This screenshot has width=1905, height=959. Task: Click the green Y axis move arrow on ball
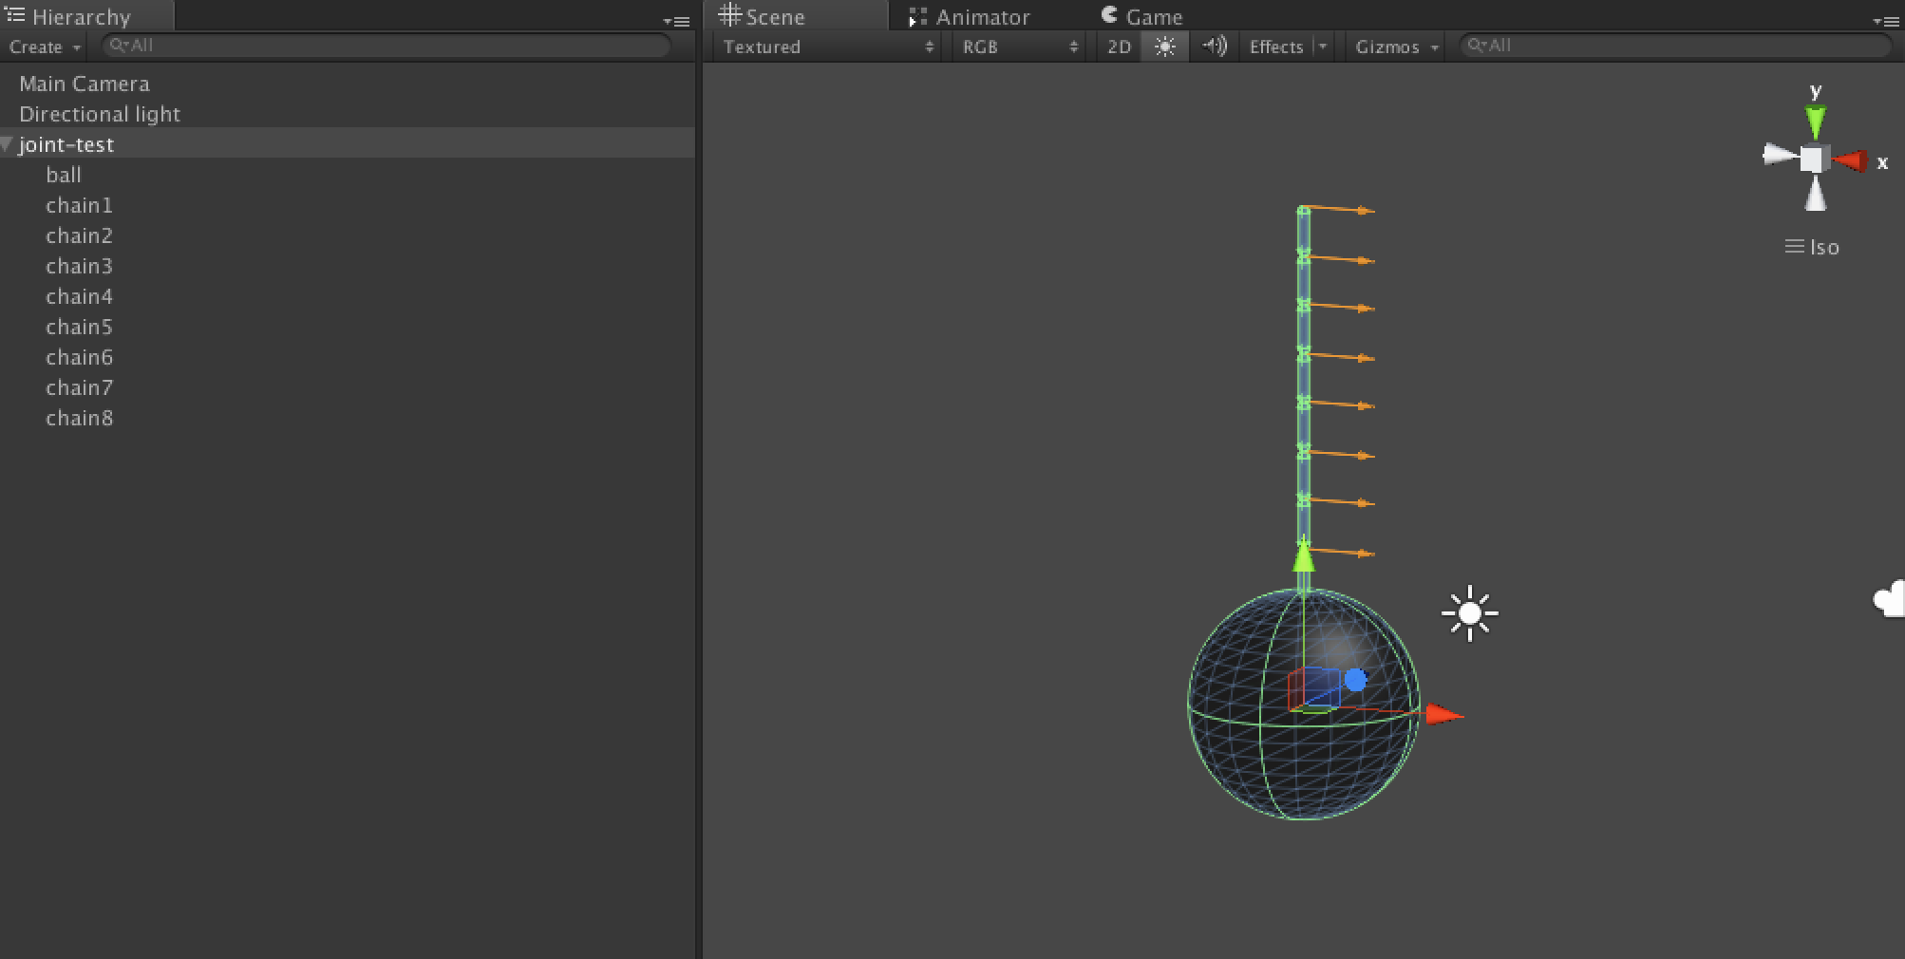pos(1304,554)
